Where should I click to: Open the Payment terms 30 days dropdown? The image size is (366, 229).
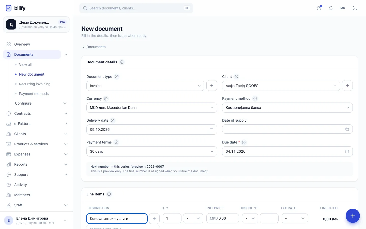152,151
